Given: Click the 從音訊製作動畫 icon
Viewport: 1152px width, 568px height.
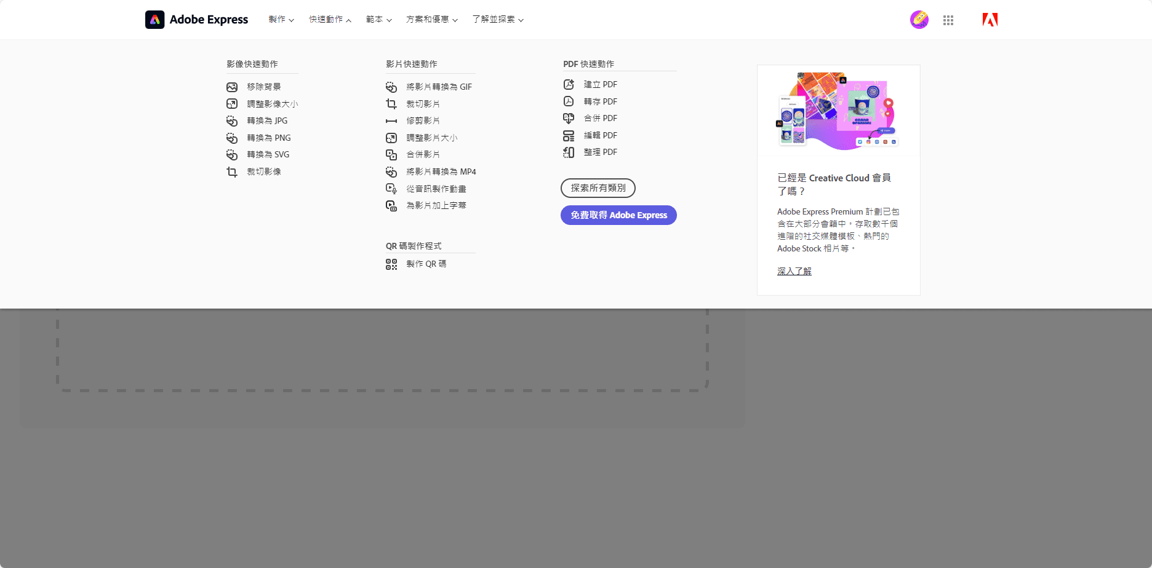Looking at the screenshot, I should click(x=391, y=189).
